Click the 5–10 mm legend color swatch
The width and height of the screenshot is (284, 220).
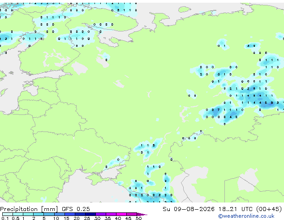click(49, 214)
